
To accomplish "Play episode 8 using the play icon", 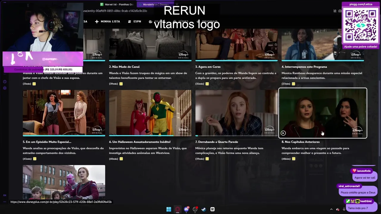I will 283,133.
